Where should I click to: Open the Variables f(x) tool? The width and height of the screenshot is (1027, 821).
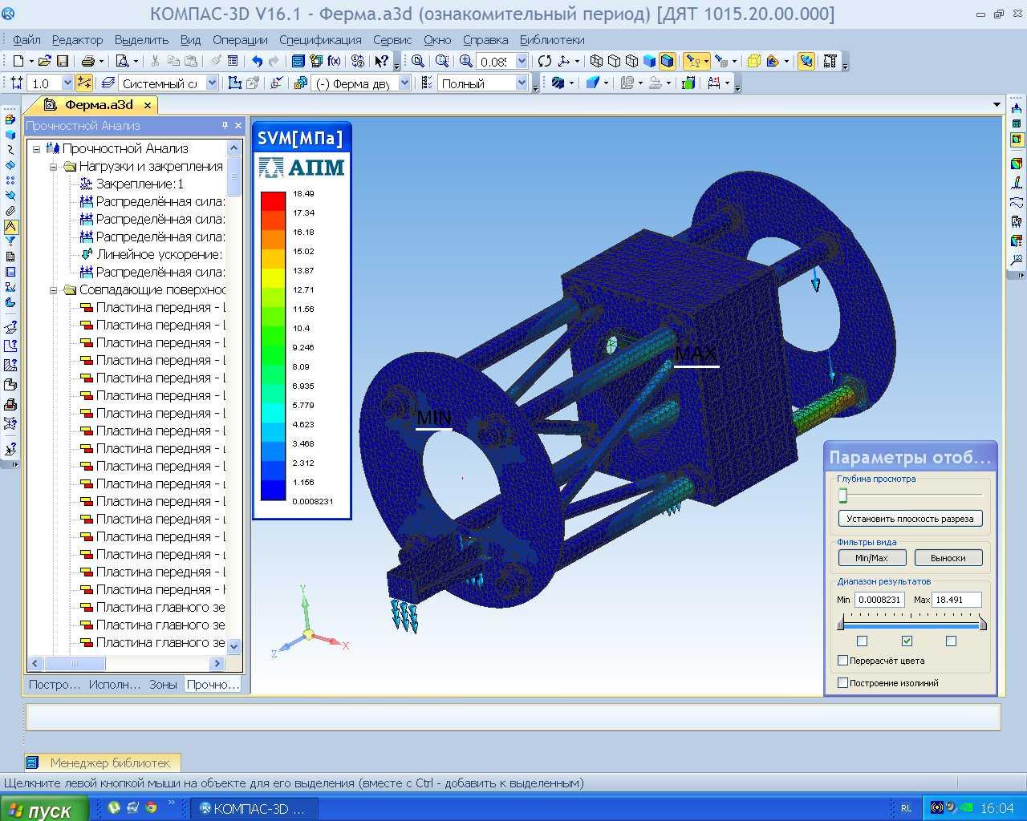pyautogui.click(x=334, y=61)
